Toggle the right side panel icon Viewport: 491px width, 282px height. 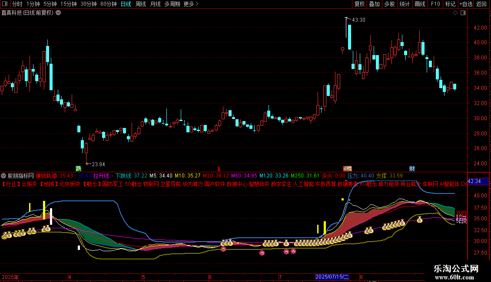click(x=463, y=13)
